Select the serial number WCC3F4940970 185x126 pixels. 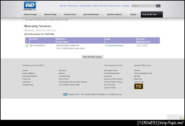tap(37, 46)
